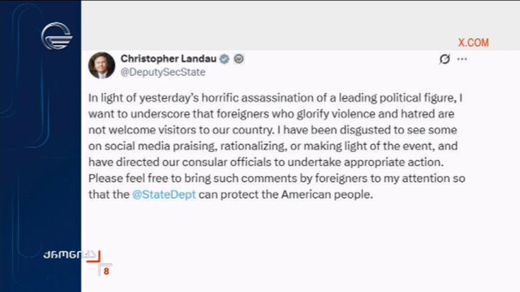
Task: Click the sentence starting "Please feel free"
Action: point(276,178)
